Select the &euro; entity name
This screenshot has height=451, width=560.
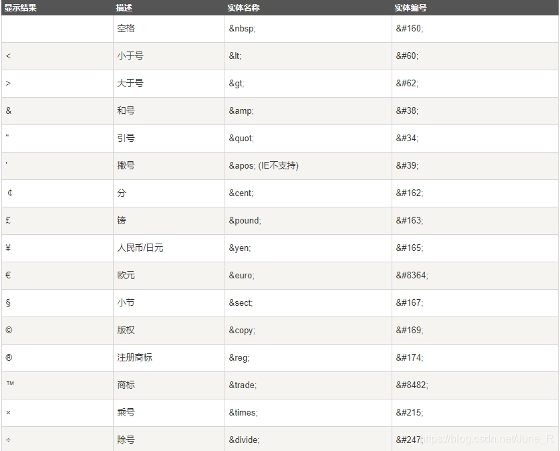(x=242, y=276)
